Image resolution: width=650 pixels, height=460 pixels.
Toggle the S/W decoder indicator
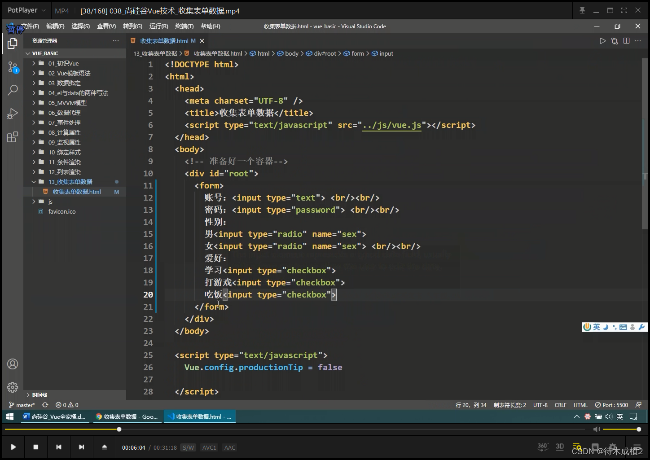188,447
